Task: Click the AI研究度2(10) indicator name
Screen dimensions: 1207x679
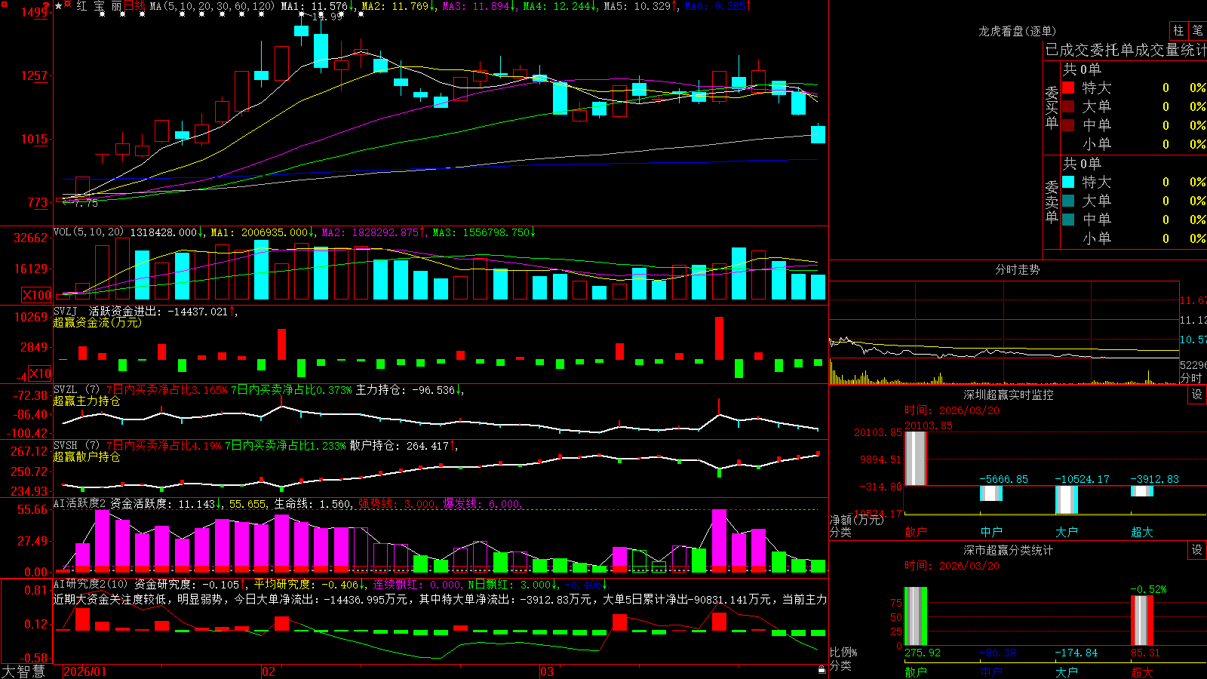Action: (x=91, y=584)
